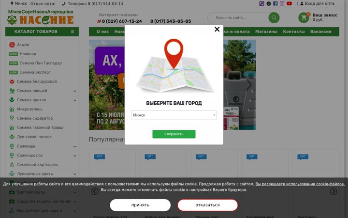Click the Саженцы роз plant icon

pyautogui.click(x=12, y=156)
